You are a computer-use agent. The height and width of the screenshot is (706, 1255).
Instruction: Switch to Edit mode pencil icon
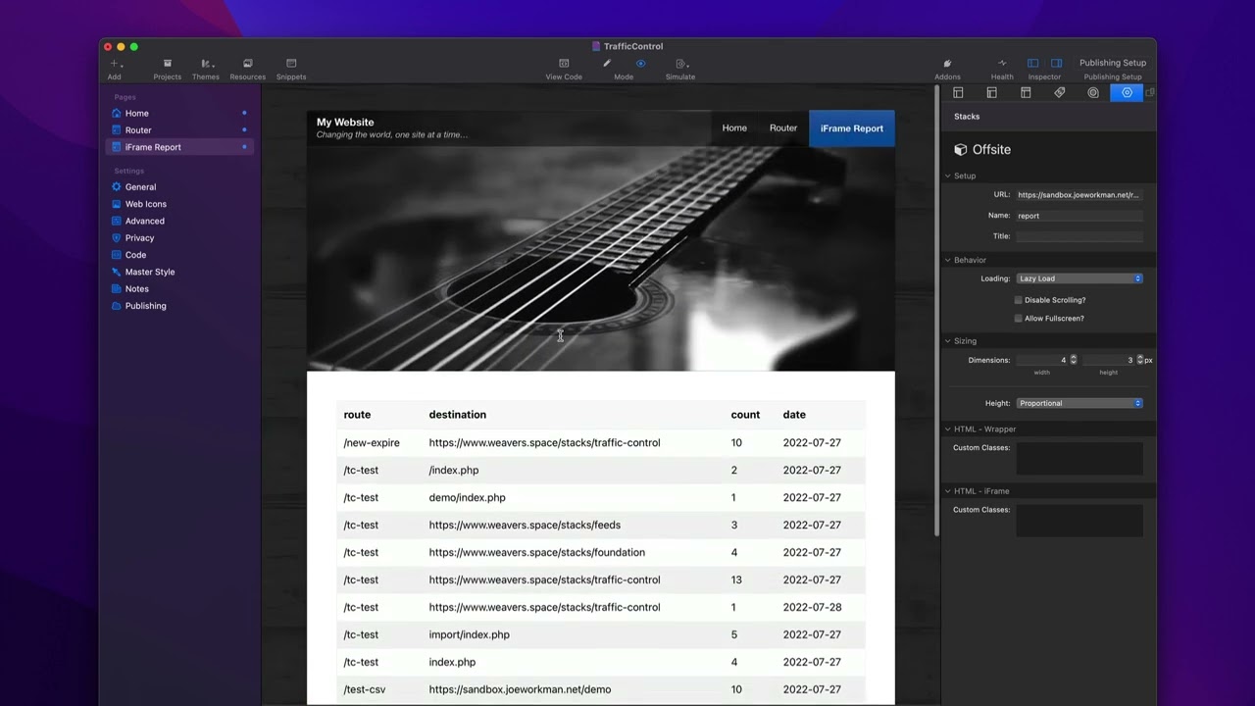pyautogui.click(x=607, y=63)
